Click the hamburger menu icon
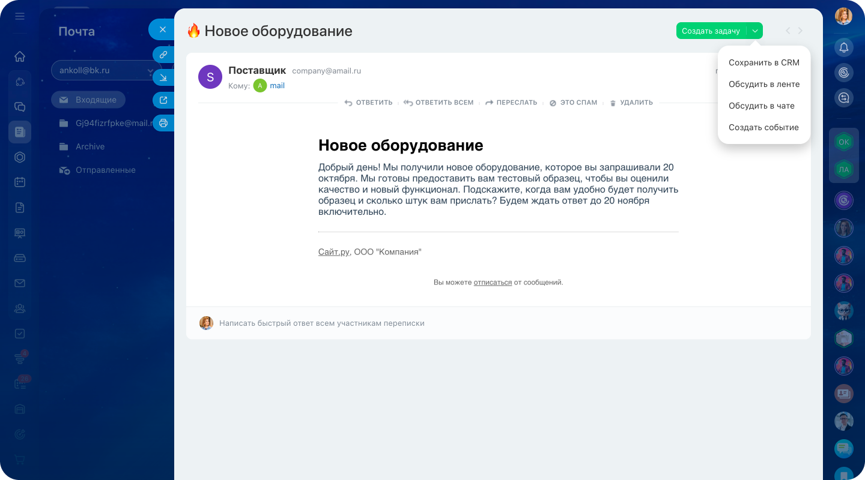The image size is (865, 480). (x=20, y=16)
